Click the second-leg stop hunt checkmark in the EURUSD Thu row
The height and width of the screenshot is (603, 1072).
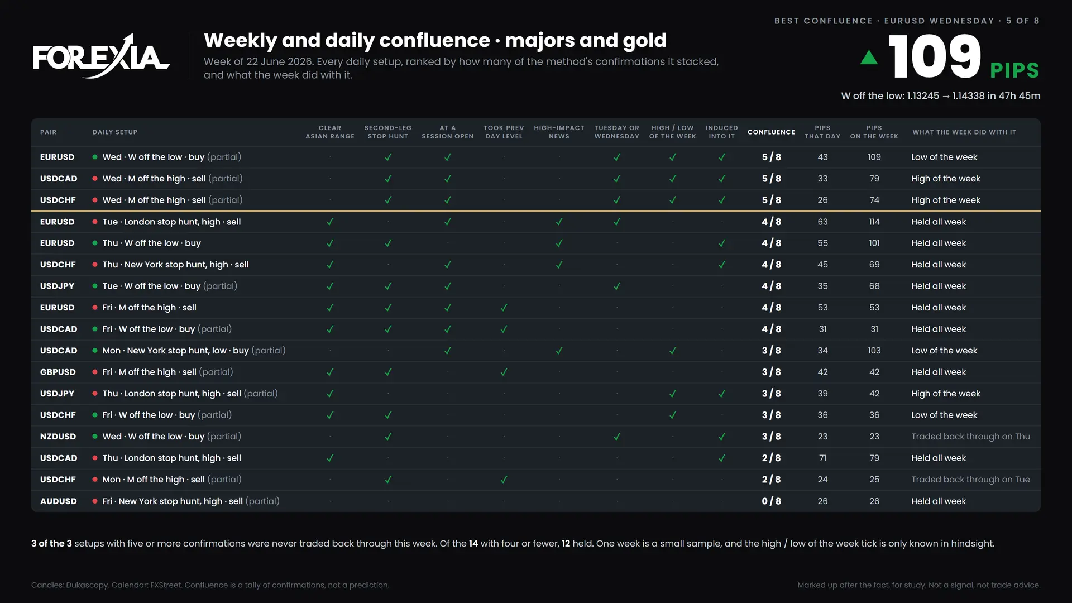point(388,243)
